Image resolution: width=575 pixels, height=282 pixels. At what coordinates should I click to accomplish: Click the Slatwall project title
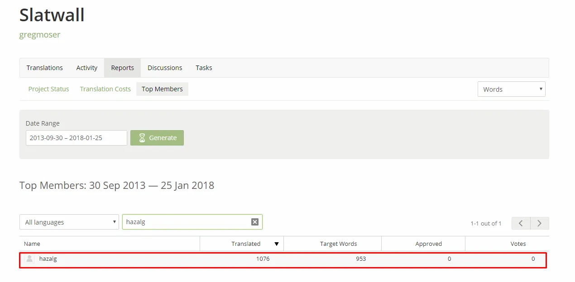[52, 15]
